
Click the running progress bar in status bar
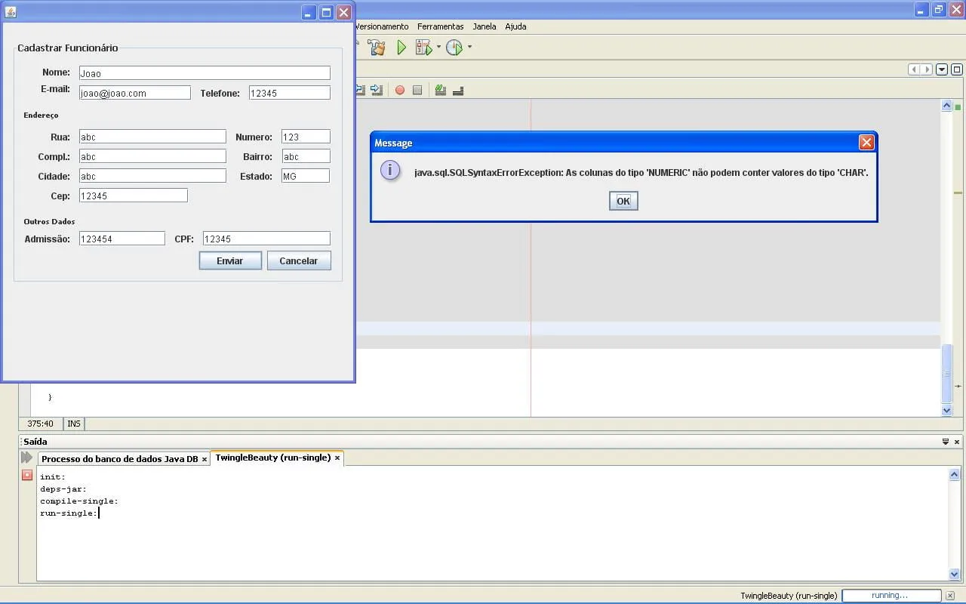[x=891, y=596]
